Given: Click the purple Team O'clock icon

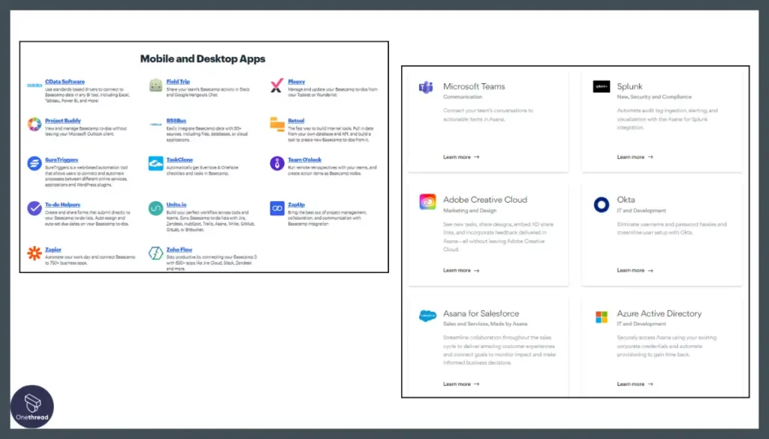Looking at the screenshot, I should 277,163.
